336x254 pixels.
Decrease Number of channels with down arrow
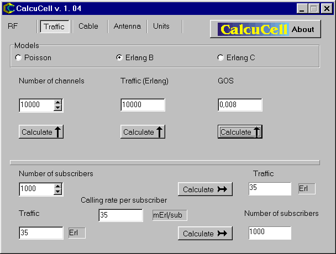pos(58,108)
